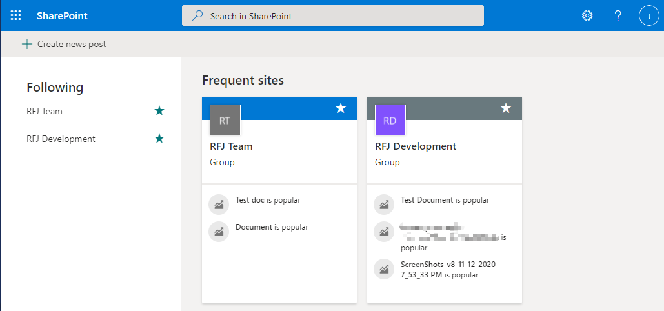Click the Frequent sites heading
Viewport: 664px width, 311px height.
pyautogui.click(x=243, y=80)
